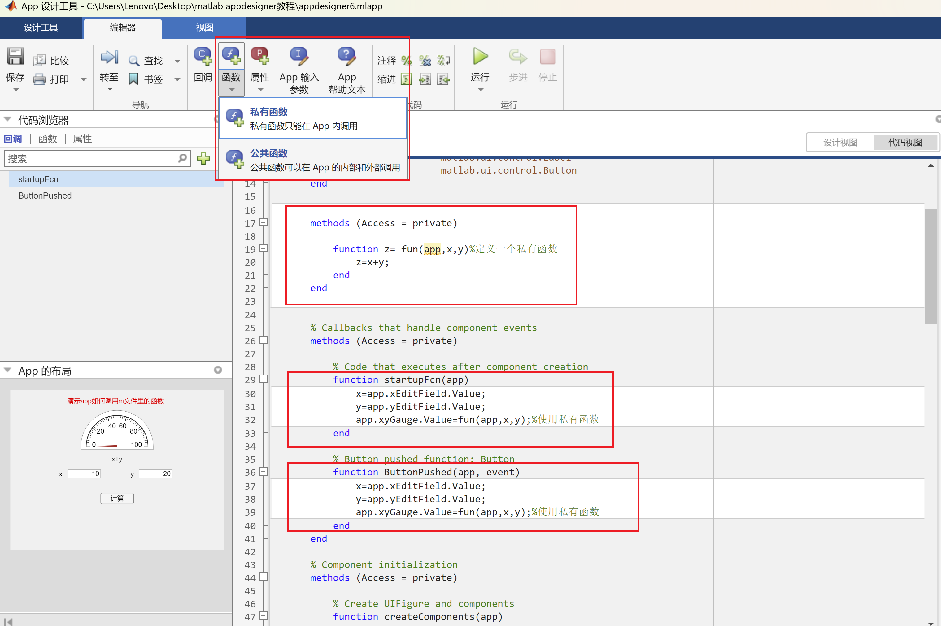Viewport: 941px width, 626px height.
Task: Collapse the Code Browser (代码浏览器) panel
Action: [x=7, y=119]
